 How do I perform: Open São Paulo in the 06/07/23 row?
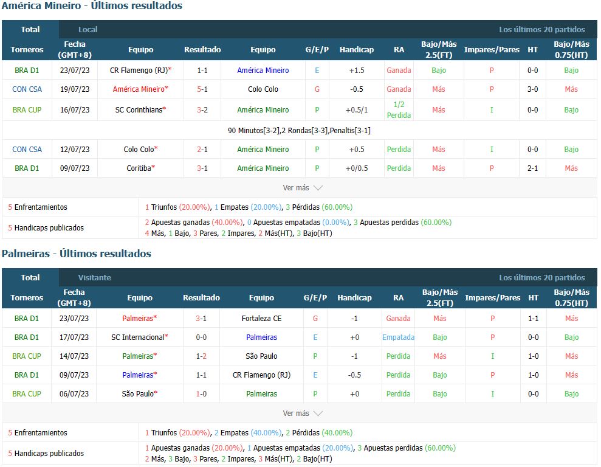(140, 393)
